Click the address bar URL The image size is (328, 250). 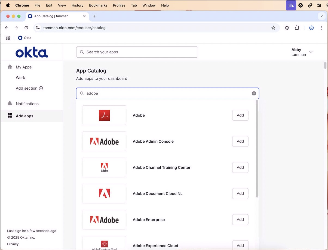[x=74, y=28]
